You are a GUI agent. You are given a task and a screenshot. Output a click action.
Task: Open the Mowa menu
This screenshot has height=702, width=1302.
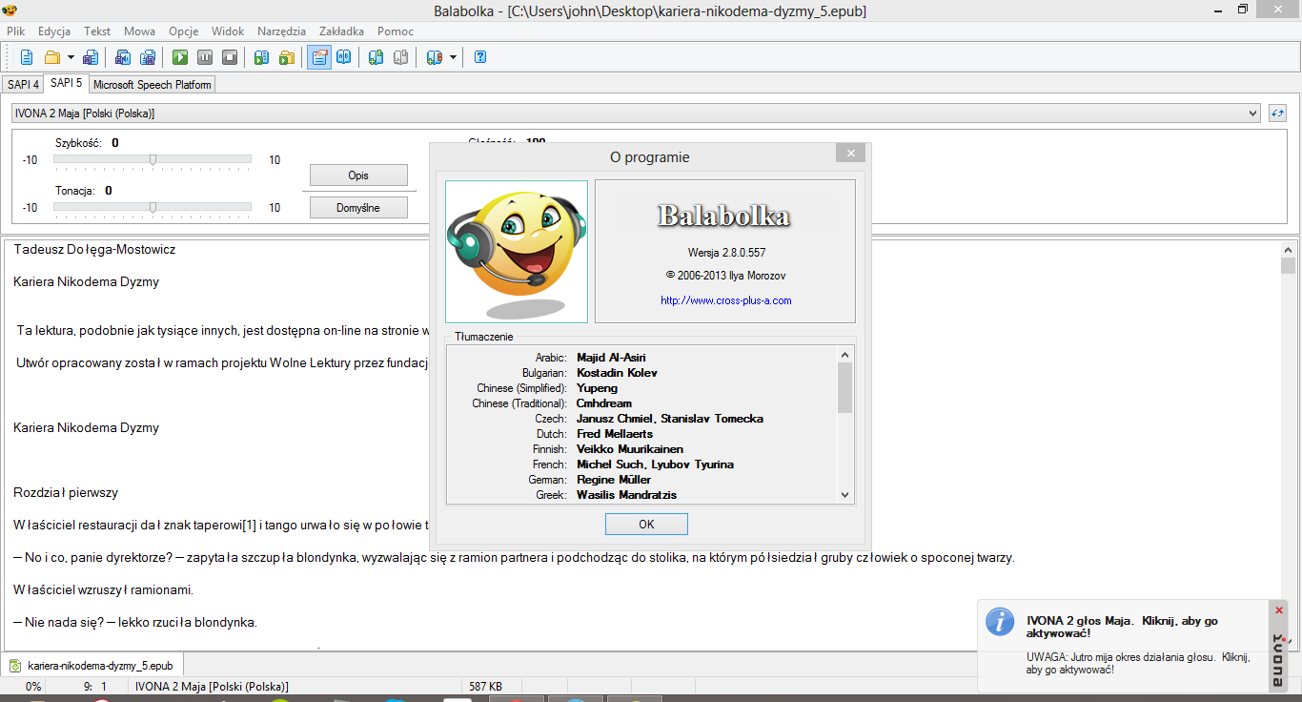coord(140,31)
